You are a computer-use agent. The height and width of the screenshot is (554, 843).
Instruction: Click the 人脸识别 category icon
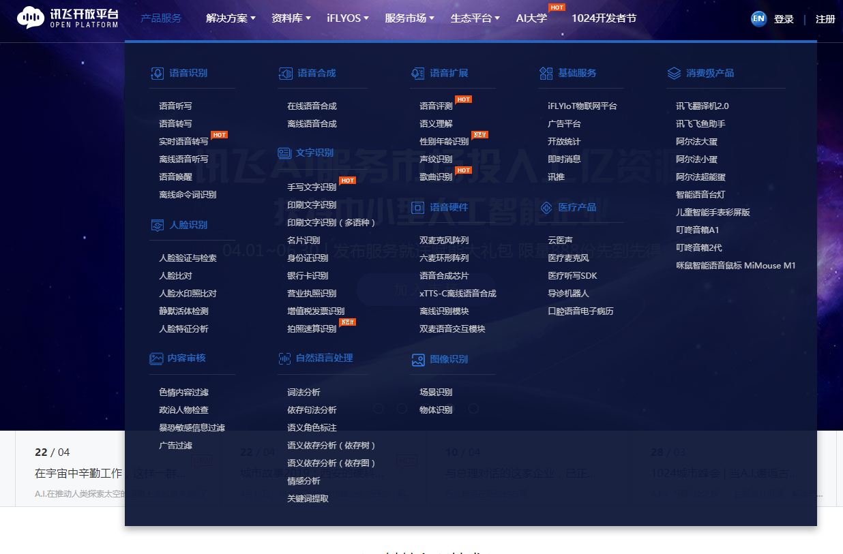(x=157, y=225)
